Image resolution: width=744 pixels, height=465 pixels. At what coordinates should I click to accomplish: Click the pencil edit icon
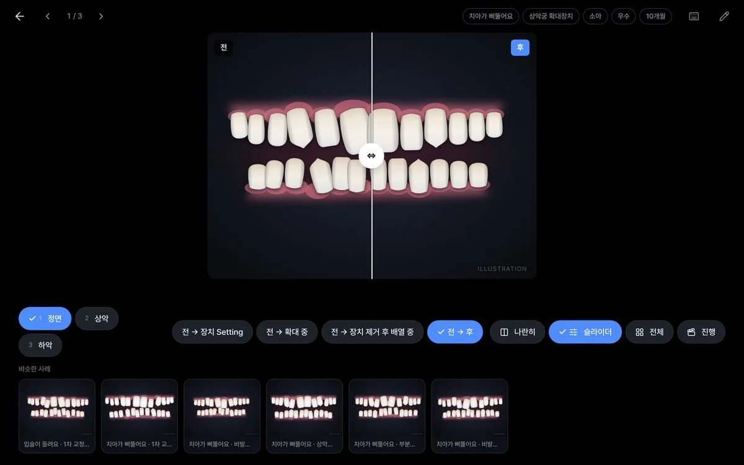pos(724,16)
